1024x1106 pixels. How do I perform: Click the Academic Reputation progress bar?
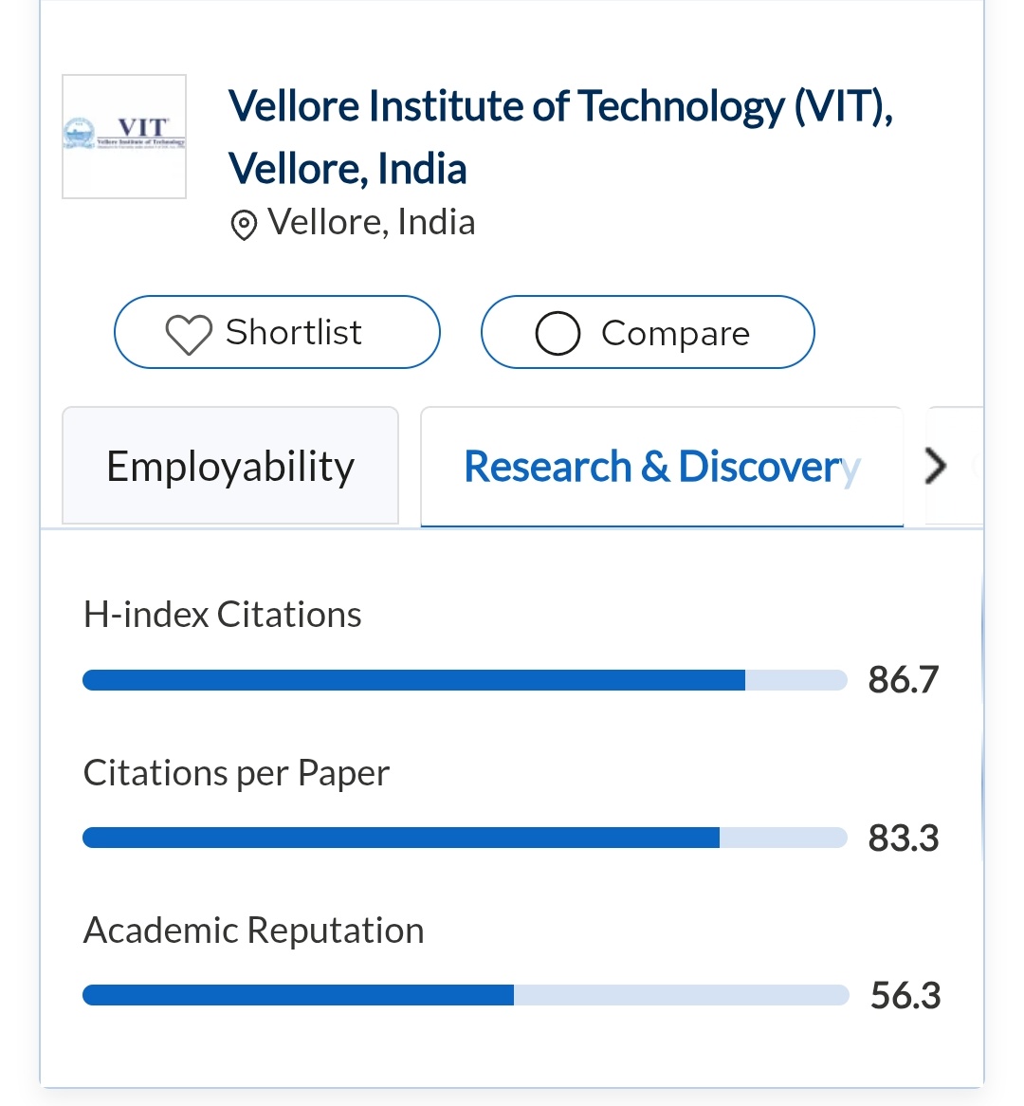[465, 995]
